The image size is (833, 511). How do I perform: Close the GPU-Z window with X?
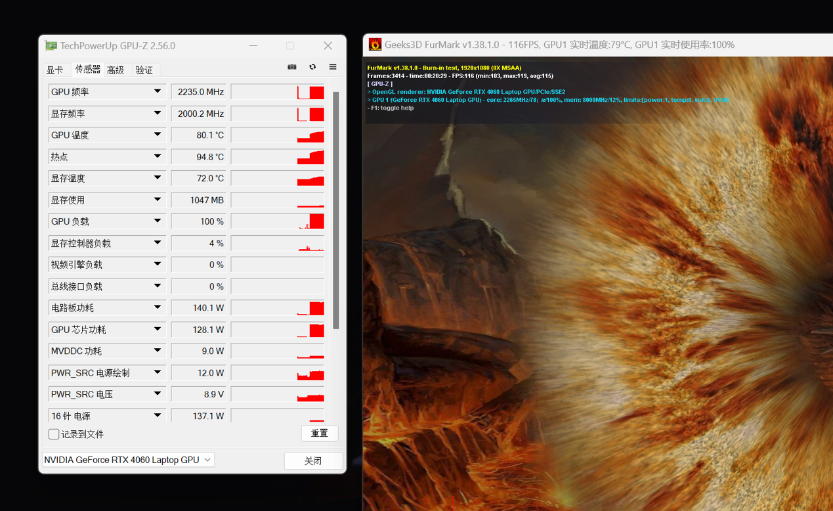(328, 46)
